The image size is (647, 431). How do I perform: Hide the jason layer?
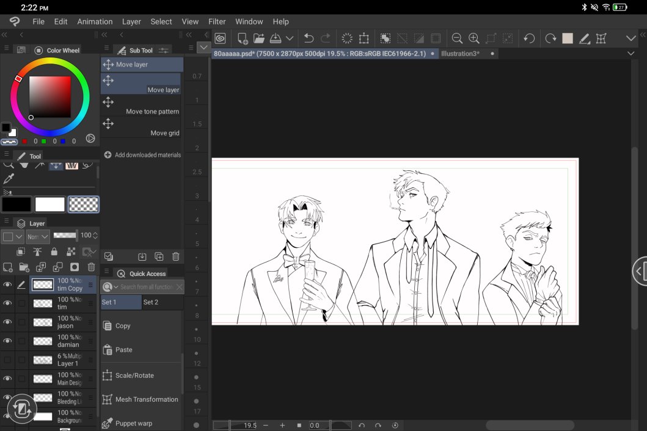click(x=7, y=322)
